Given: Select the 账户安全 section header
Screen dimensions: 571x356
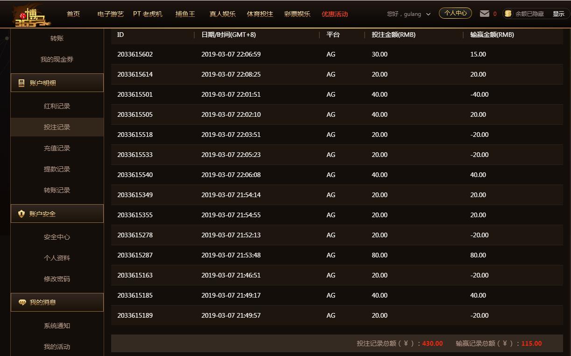Looking at the screenshot, I should 57,214.
